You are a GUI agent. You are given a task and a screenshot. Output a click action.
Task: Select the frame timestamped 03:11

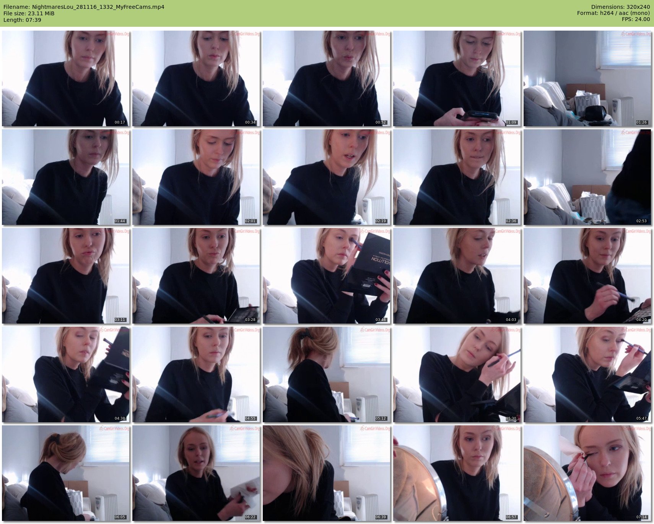pos(65,276)
